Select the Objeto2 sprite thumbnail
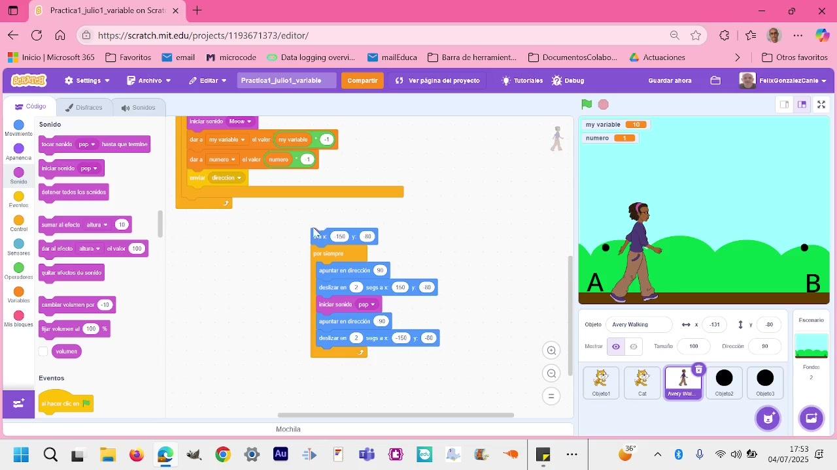Image resolution: width=837 pixels, height=470 pixels. coord(724,383)
